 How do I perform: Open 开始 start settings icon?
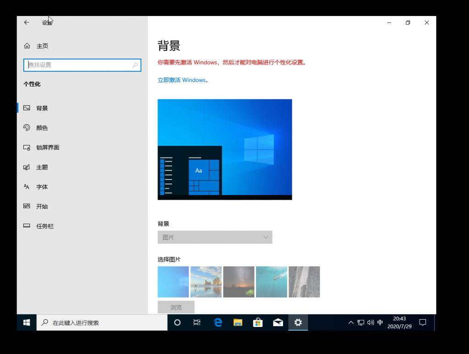tap(27, 206)
